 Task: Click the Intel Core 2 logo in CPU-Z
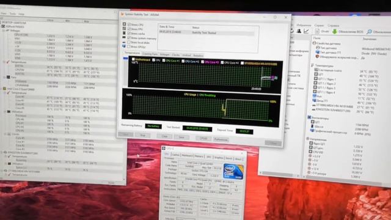coord(233,171)
